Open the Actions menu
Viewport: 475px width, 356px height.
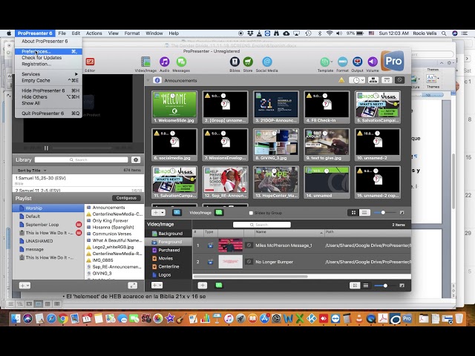(94, 33)
